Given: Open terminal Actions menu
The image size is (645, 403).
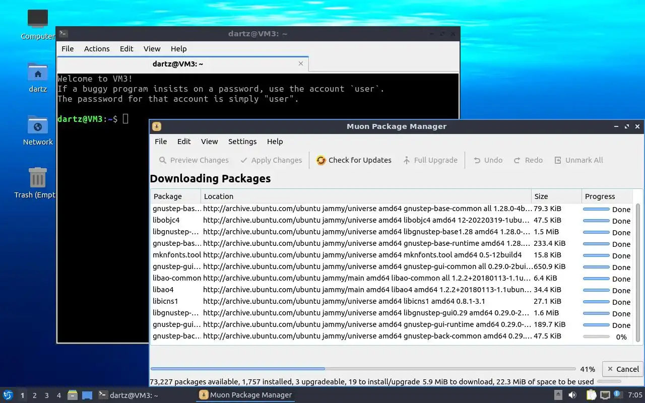Looking at the screenshot, I should 97,49.
